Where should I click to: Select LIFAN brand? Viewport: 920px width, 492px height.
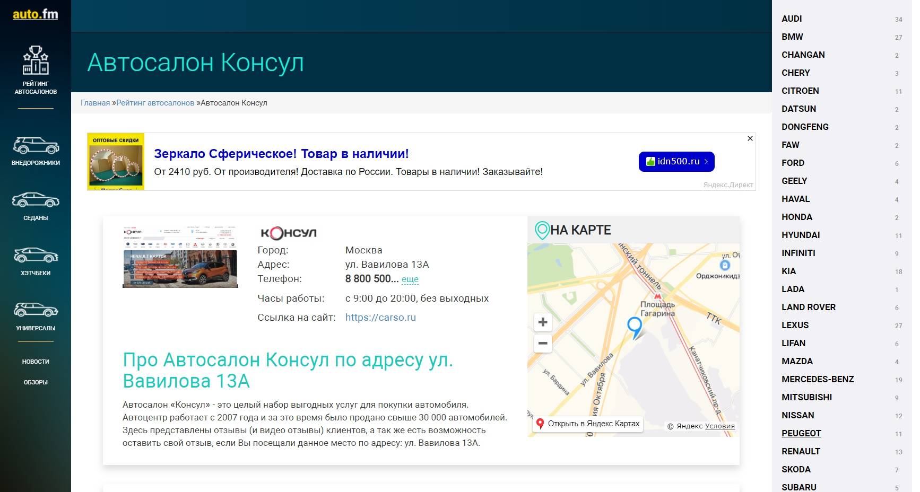pos(794,343)
